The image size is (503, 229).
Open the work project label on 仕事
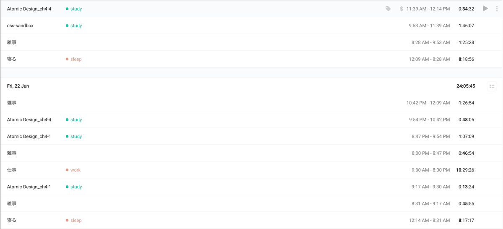pos(75,170)
